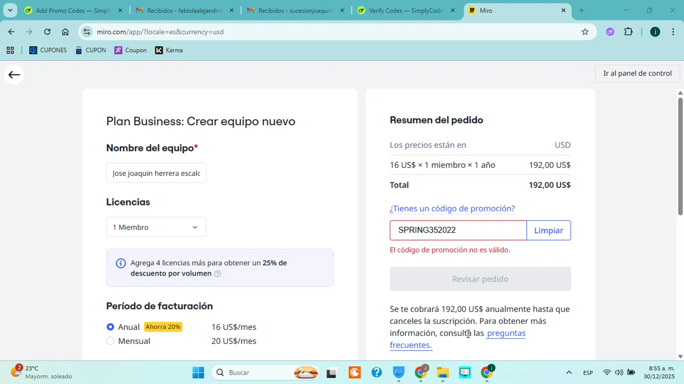This screenshot has height=384, width=684.
Task: Click the team name input field
Action: 156,173
